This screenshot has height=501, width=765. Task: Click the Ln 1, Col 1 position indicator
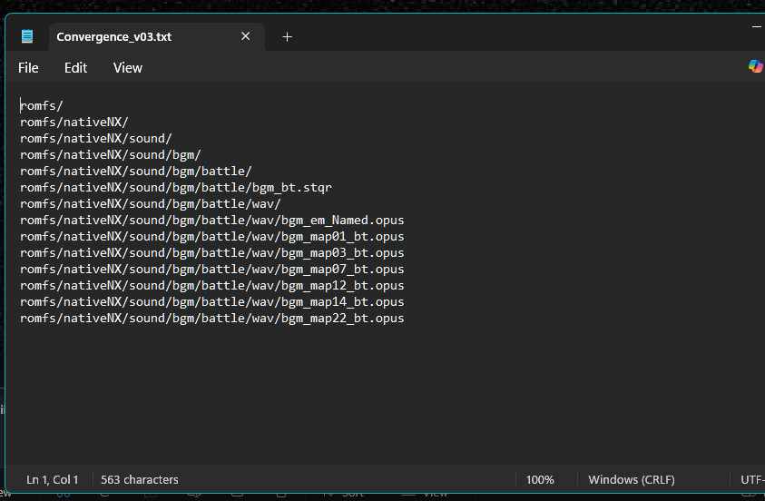click(53, 479)
